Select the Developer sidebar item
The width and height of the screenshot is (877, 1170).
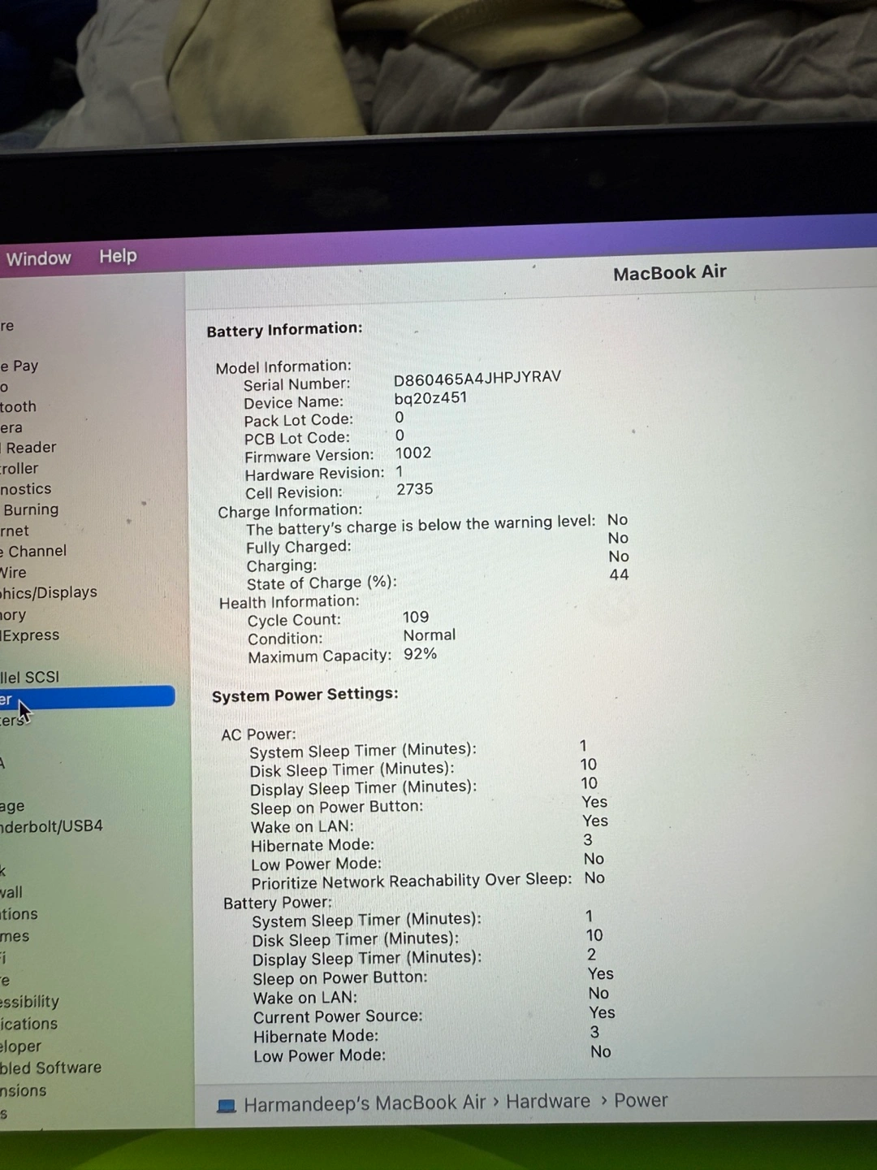[20, 1046]
